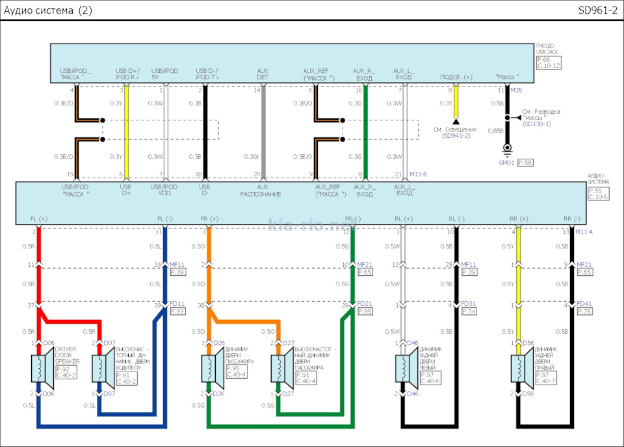Click the 'USB/IPOD VDD' pin label
624x447 pixels.
pyautogui.click(x=164, y=190)
